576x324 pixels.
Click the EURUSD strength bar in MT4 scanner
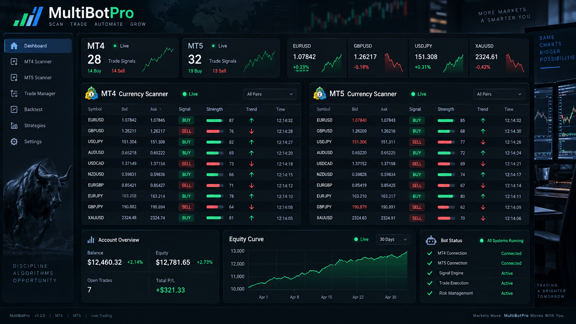click(215, 120)
